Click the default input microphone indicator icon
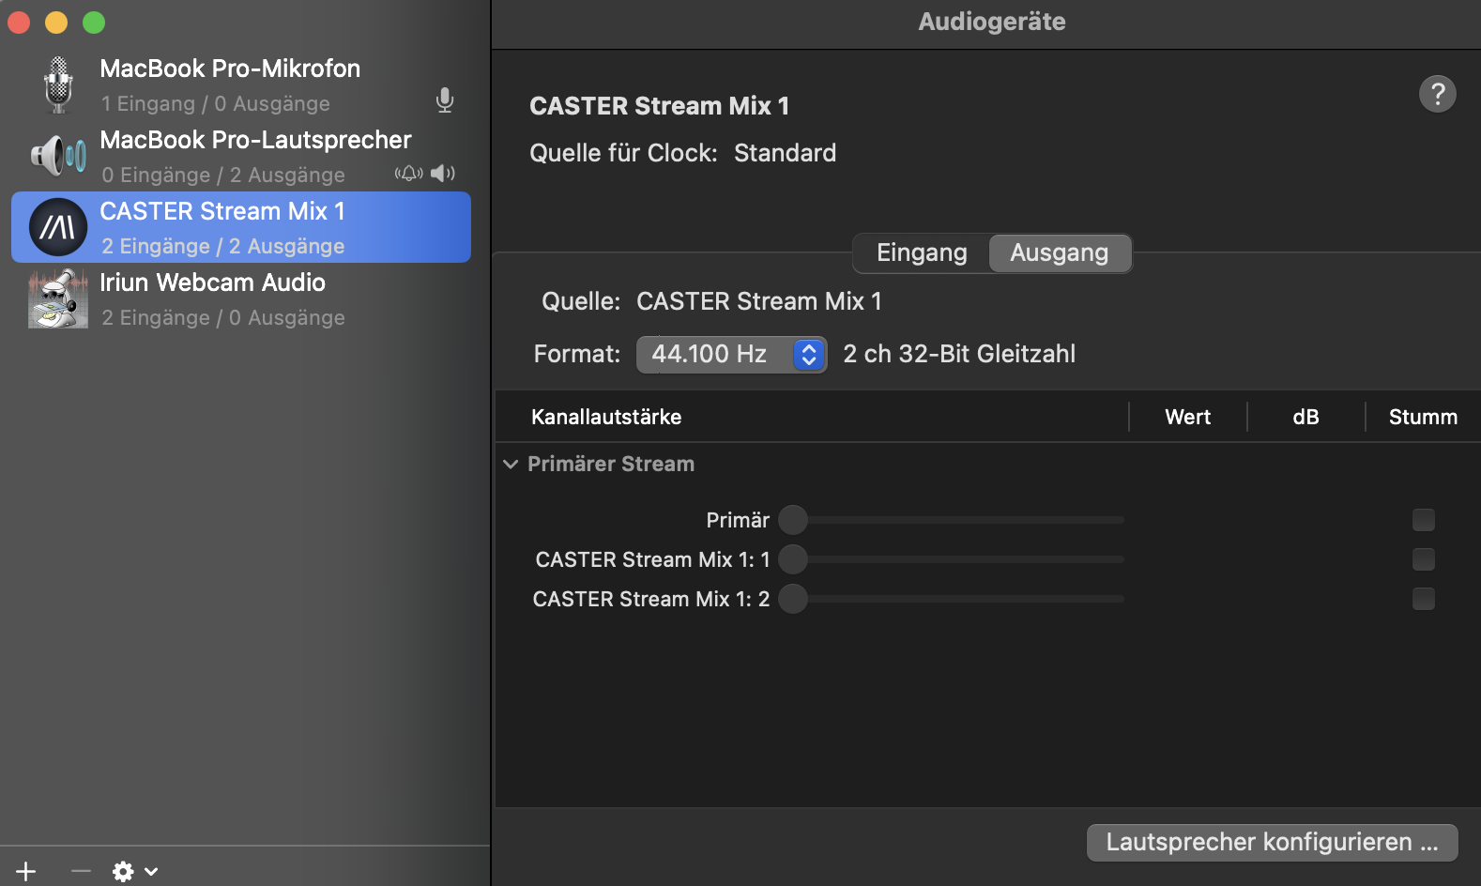This screenshot has height=886, width=1481. click(x=445, y=100)
